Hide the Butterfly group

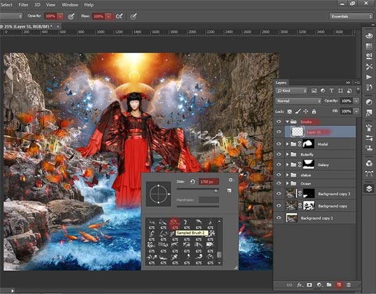(278, 154)
